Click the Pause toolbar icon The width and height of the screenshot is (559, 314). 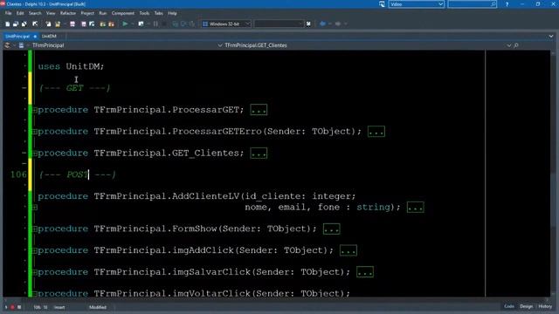155,24
